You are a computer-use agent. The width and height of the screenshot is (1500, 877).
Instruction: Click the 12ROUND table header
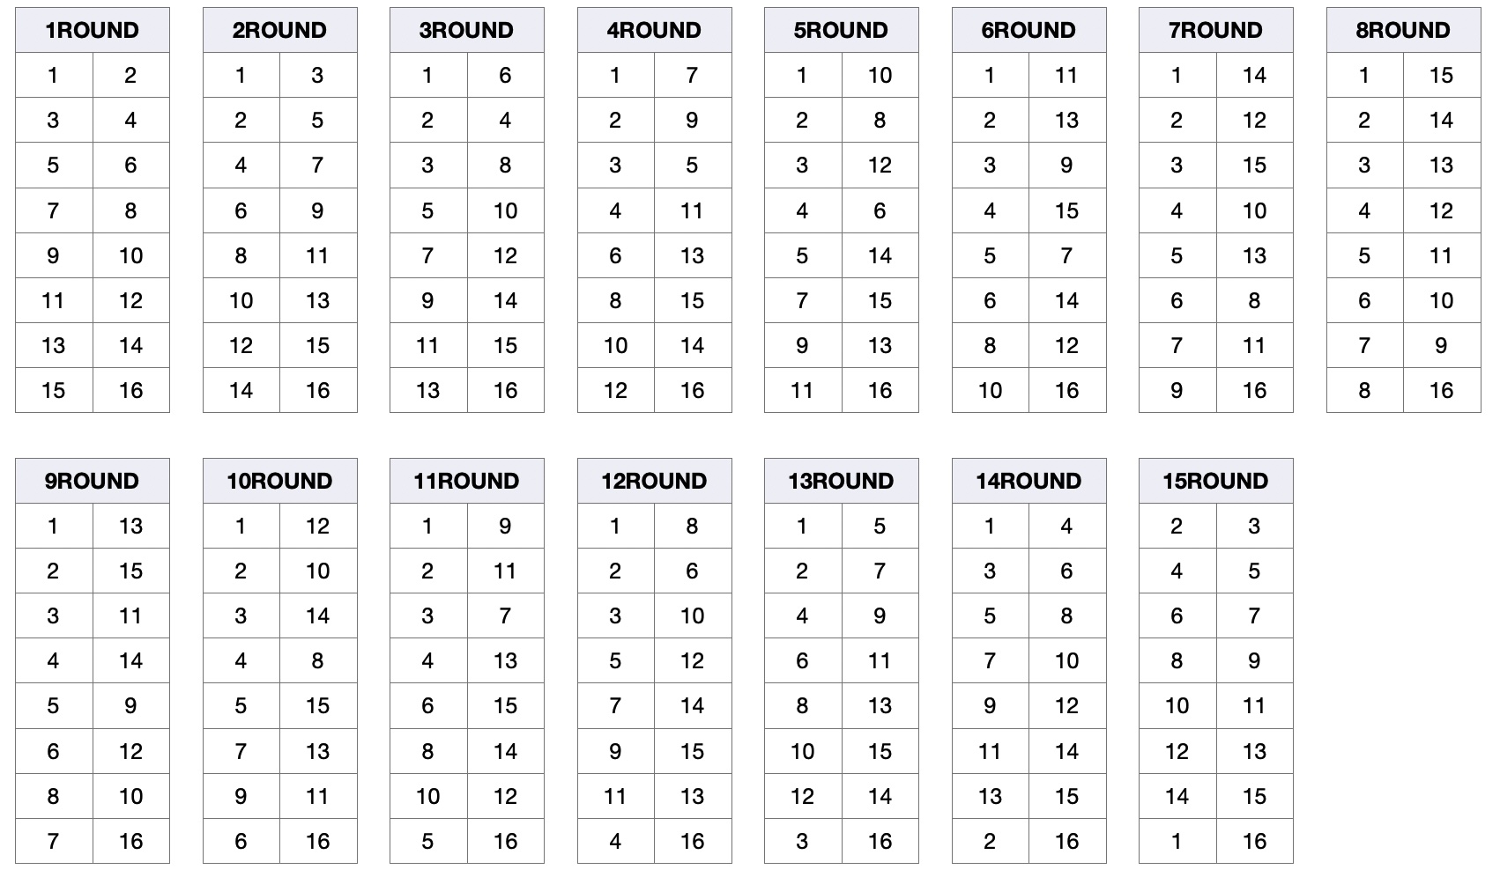coord(654,481)
